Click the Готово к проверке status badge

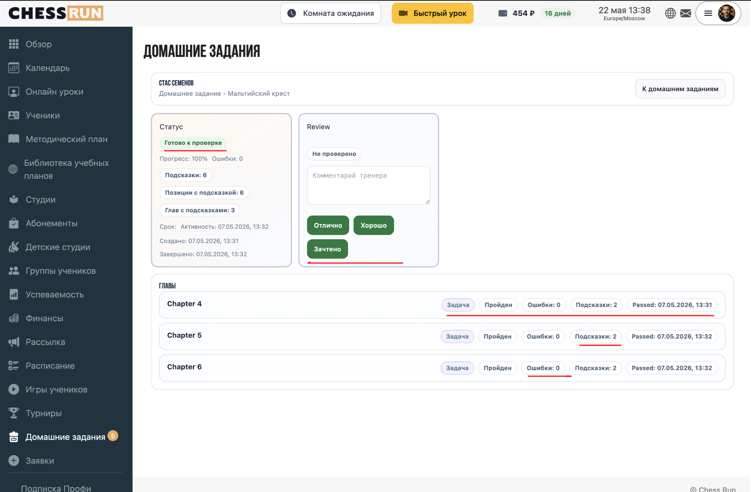193,143
